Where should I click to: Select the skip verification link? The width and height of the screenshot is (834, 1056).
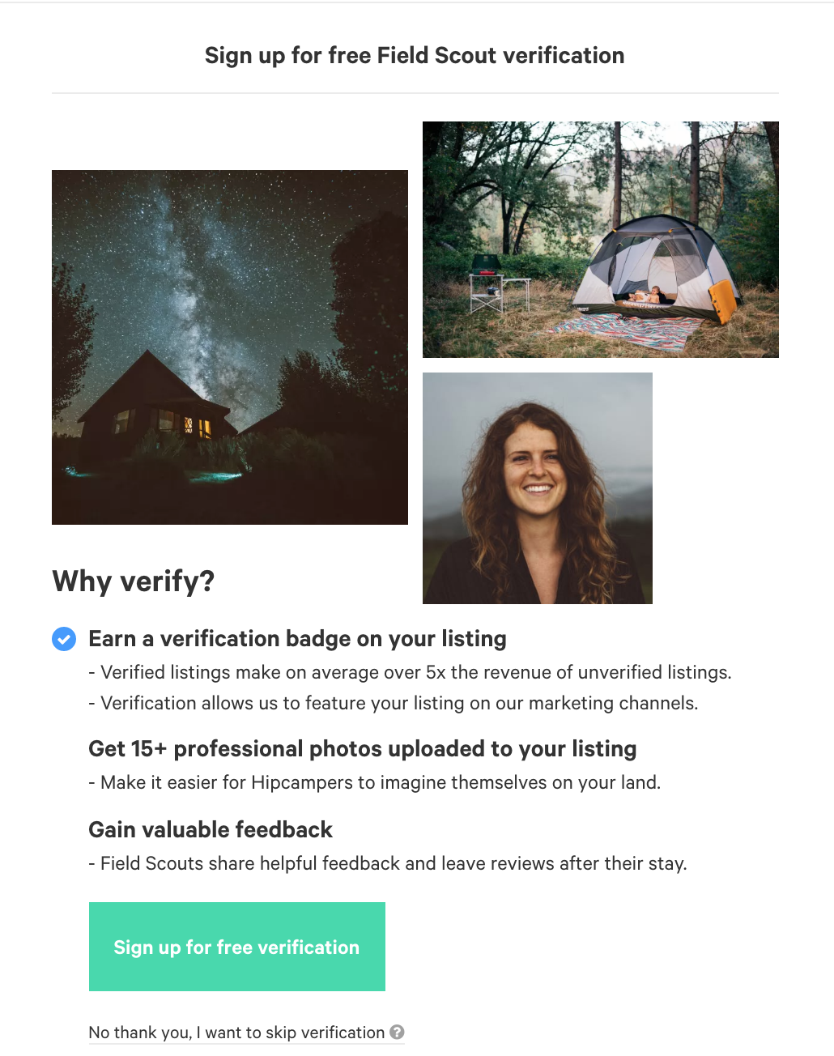pos(236,1033)
